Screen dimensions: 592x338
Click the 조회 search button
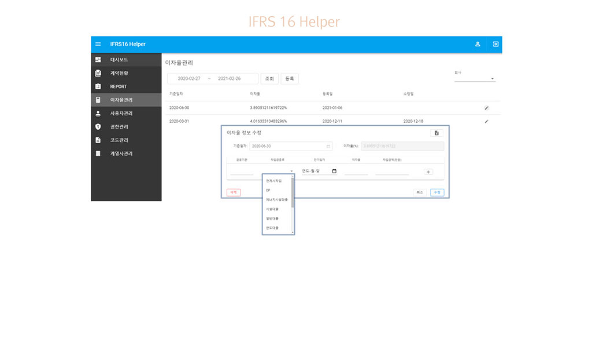coord(269,78)
